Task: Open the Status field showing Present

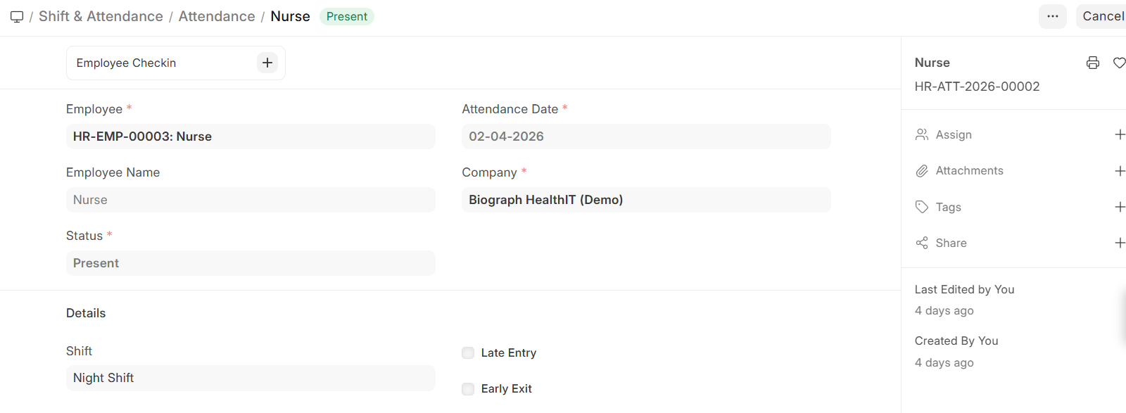Action: [x=251, y=263]
